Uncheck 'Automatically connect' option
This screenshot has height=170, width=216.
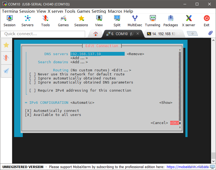coord(28,111)
